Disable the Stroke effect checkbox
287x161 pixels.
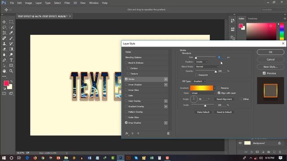tap(126, 79)
